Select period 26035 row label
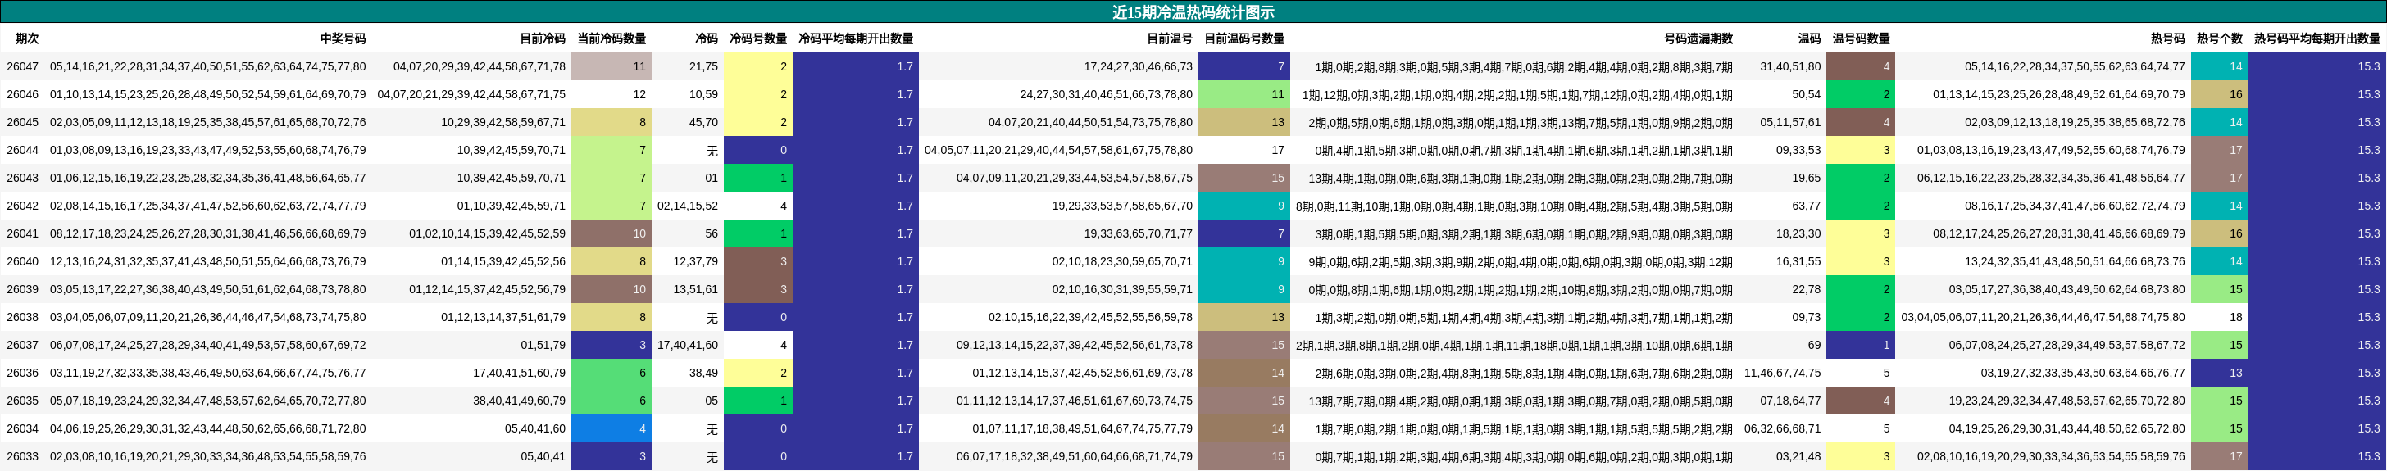This screenshot has width=2387, height=471. point(23,401)
